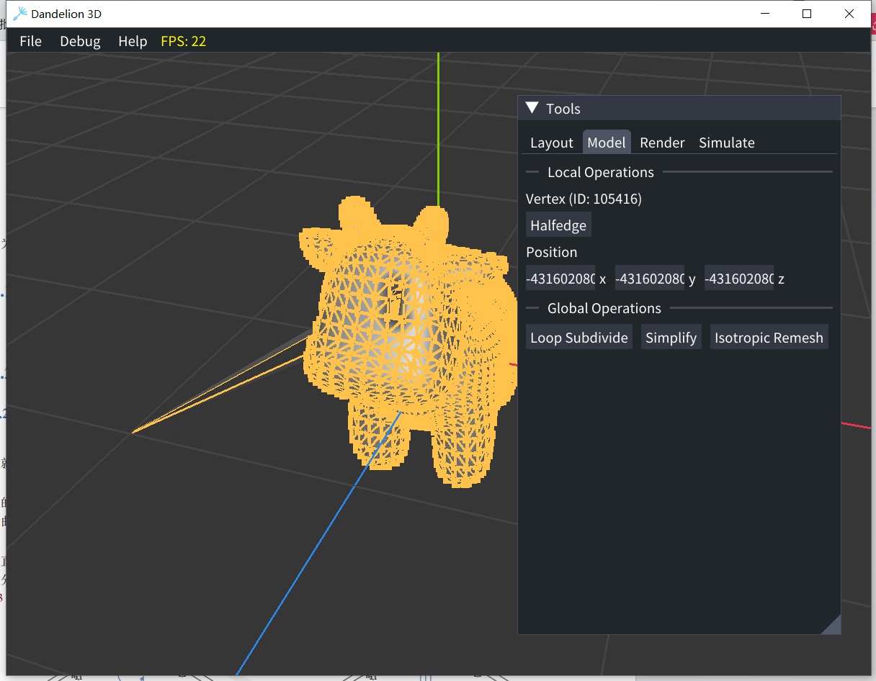876x681 pixels.
Task: Click the Position x value field
Action: click(x=560, y=279)
